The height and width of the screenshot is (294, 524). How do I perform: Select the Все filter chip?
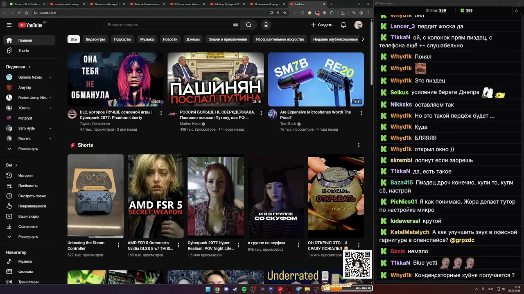click(74, 39)
